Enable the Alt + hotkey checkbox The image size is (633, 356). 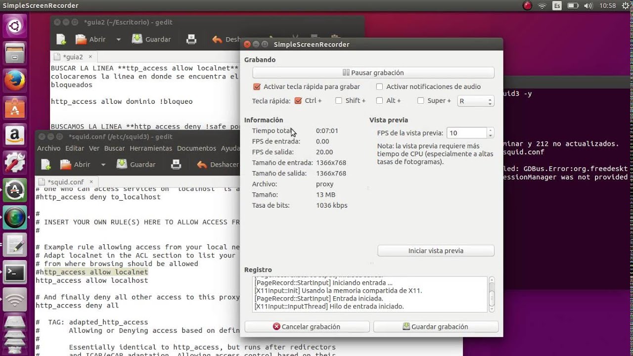click(379, 100)
